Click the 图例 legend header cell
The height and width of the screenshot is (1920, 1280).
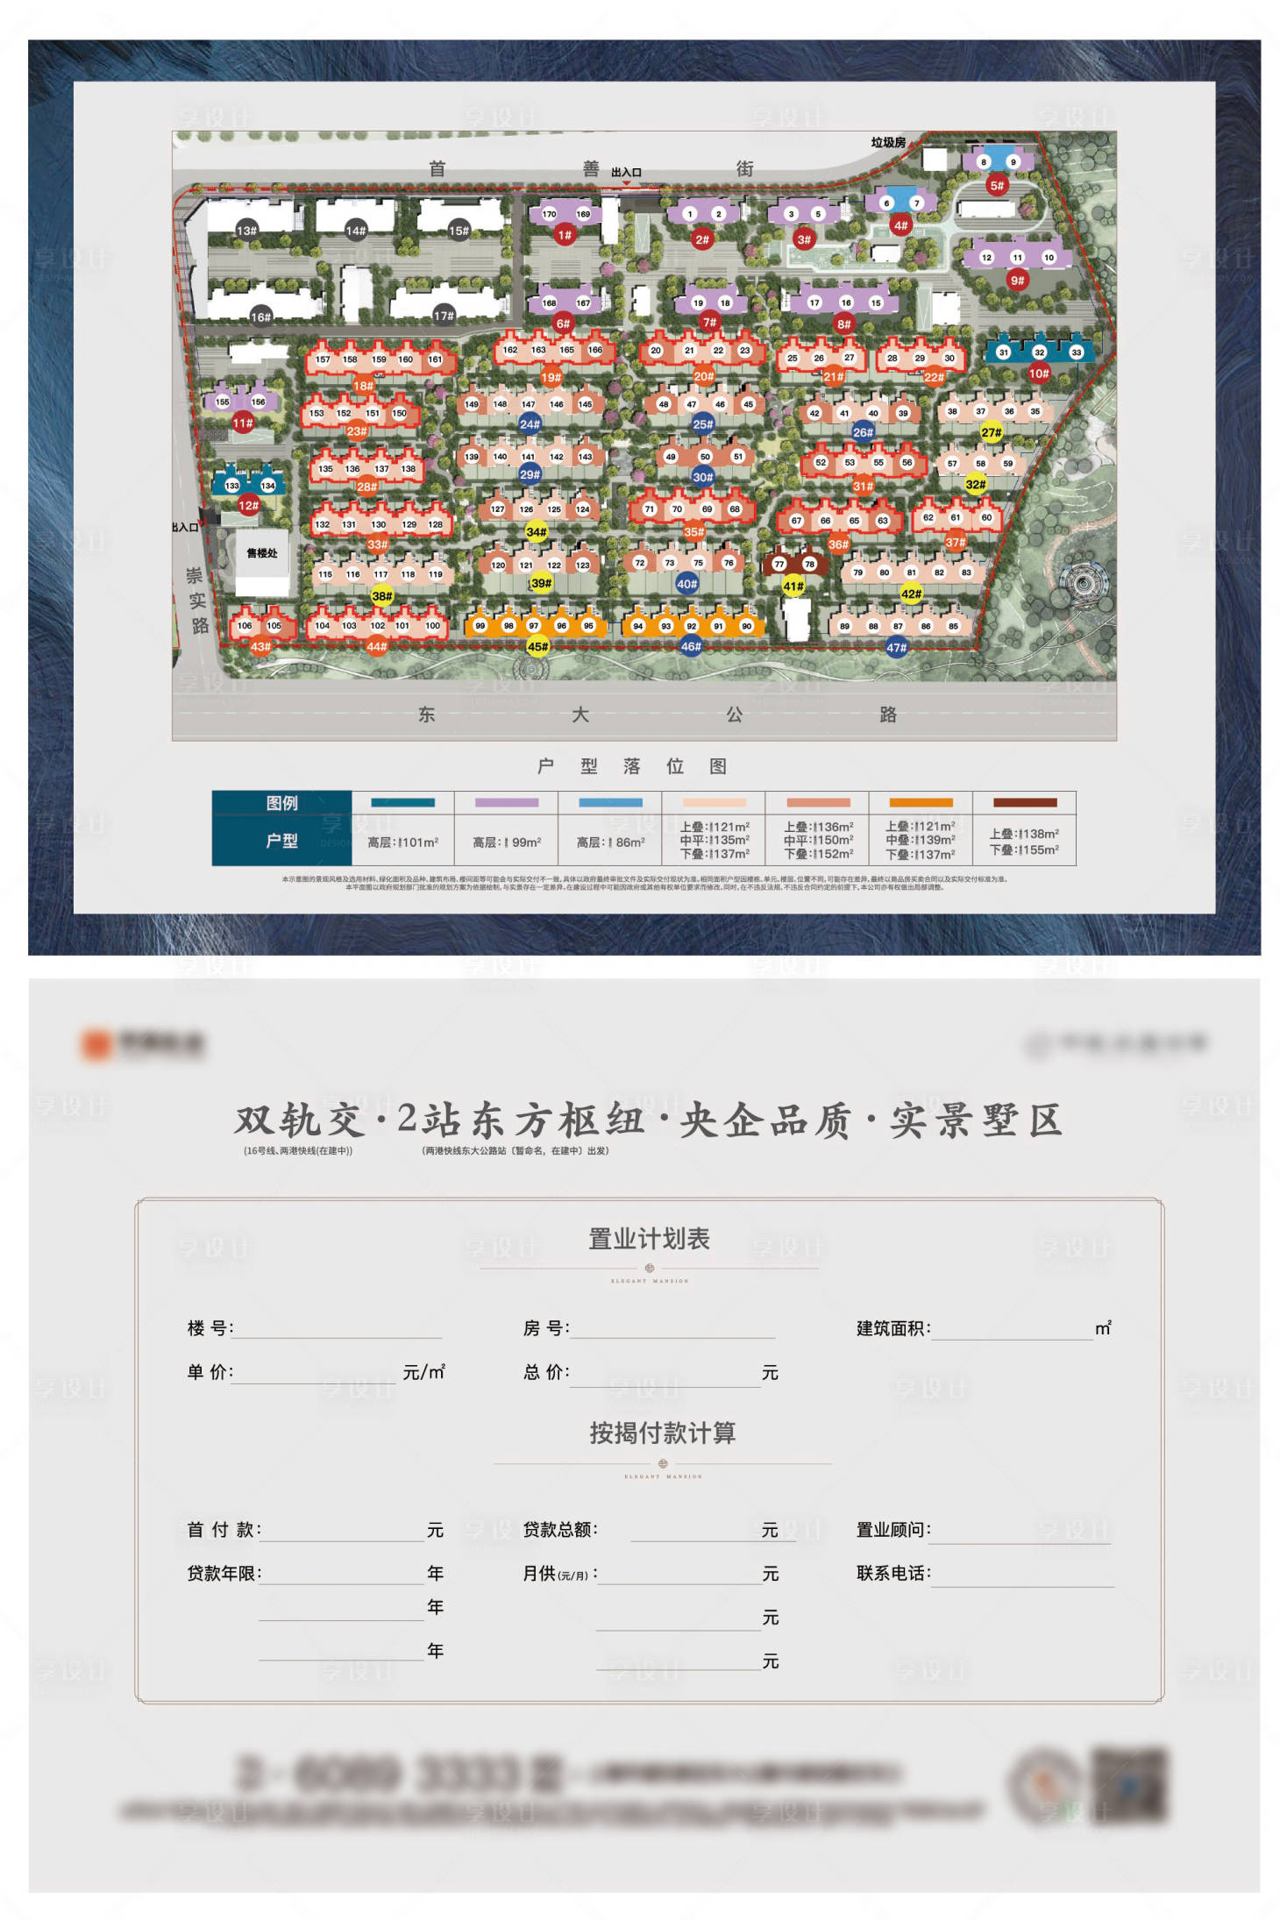pyautogui.click(x=282, y=803)
